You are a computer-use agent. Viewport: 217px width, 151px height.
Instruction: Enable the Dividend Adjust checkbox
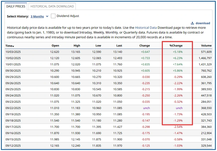click(53, 16)
